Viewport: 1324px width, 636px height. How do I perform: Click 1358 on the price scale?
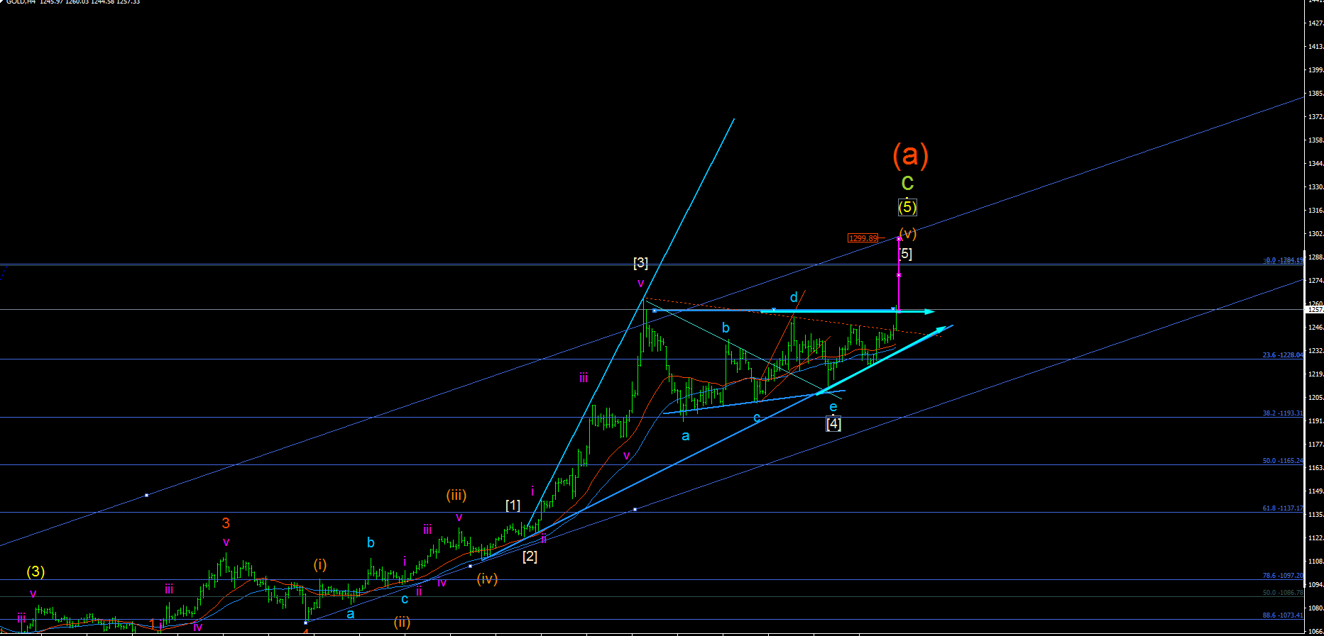(1315, 140)
